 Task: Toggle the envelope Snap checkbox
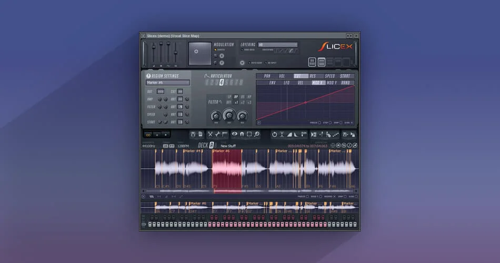click(341, 123)
